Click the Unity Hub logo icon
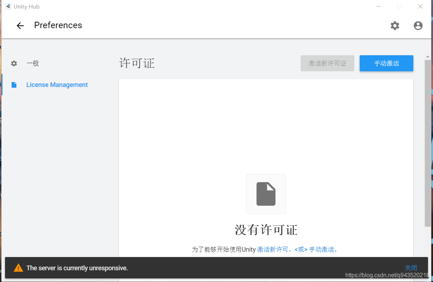 [x=8, y=6]
